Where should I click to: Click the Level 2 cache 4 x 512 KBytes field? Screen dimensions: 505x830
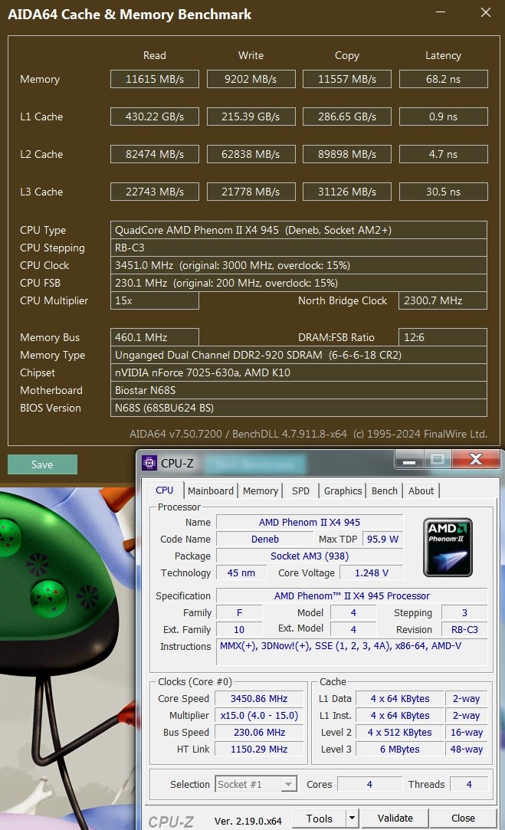point(400,733)
